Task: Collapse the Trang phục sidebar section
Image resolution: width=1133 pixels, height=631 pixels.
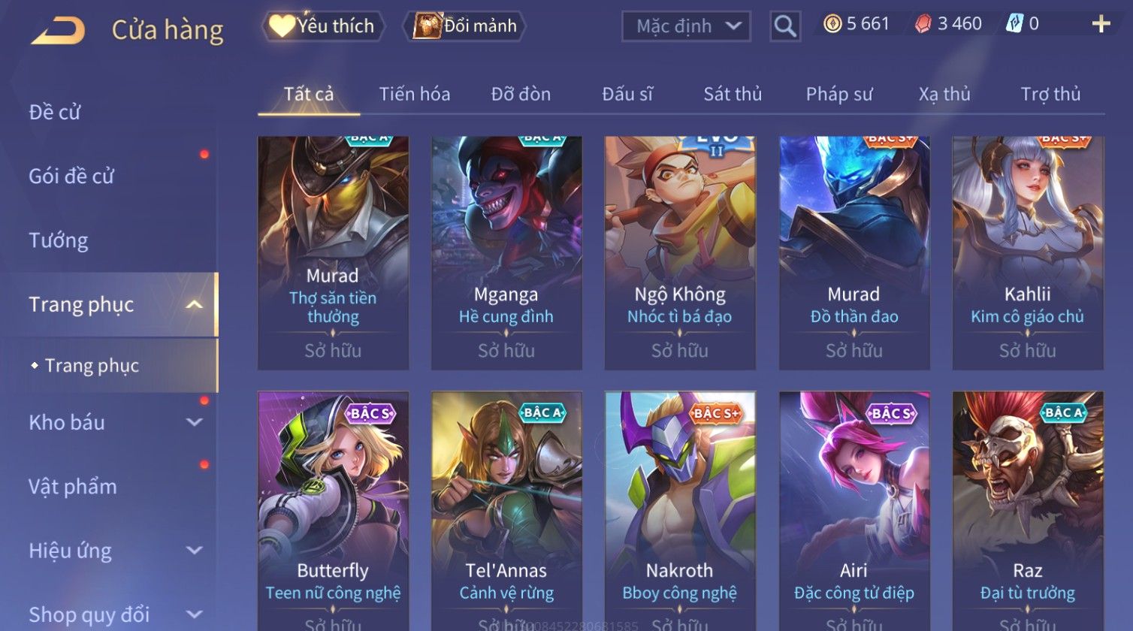Action: (x=194, y=304)
